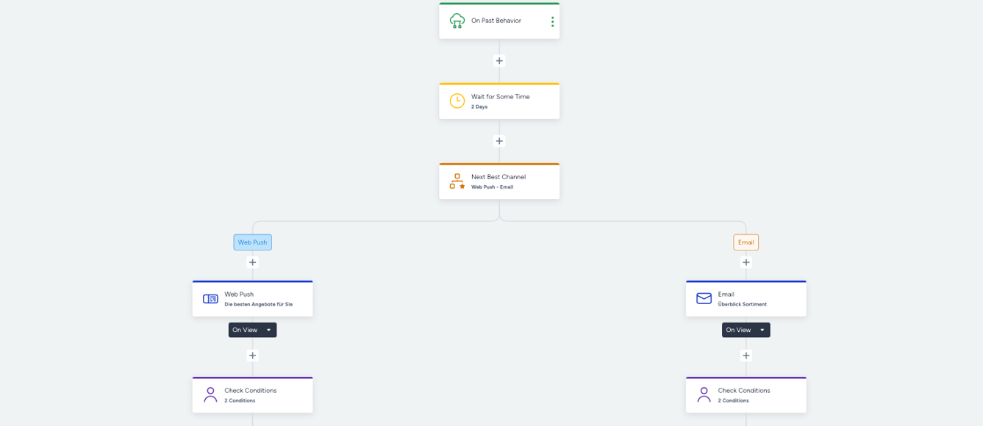Expand On View dropdown under Email node
The height and width of the screenshot is (426, 983).
pyautogui.click(x=746, y=330)
